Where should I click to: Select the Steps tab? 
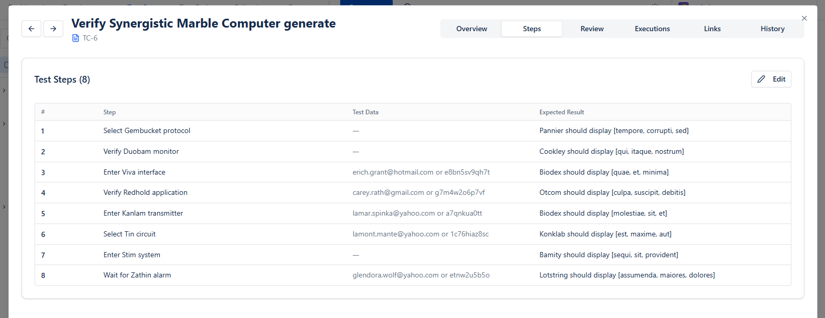(x=532, y=29)
